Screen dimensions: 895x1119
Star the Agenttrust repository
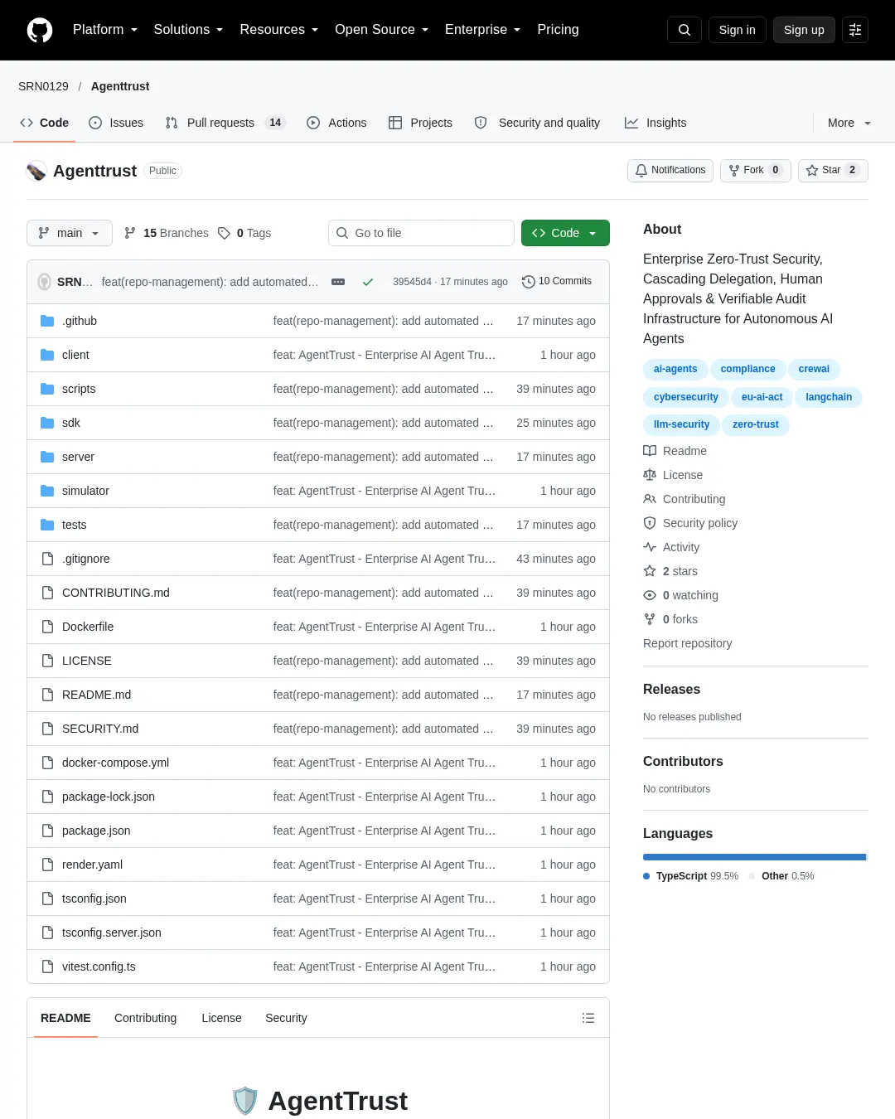click(833, 170)
